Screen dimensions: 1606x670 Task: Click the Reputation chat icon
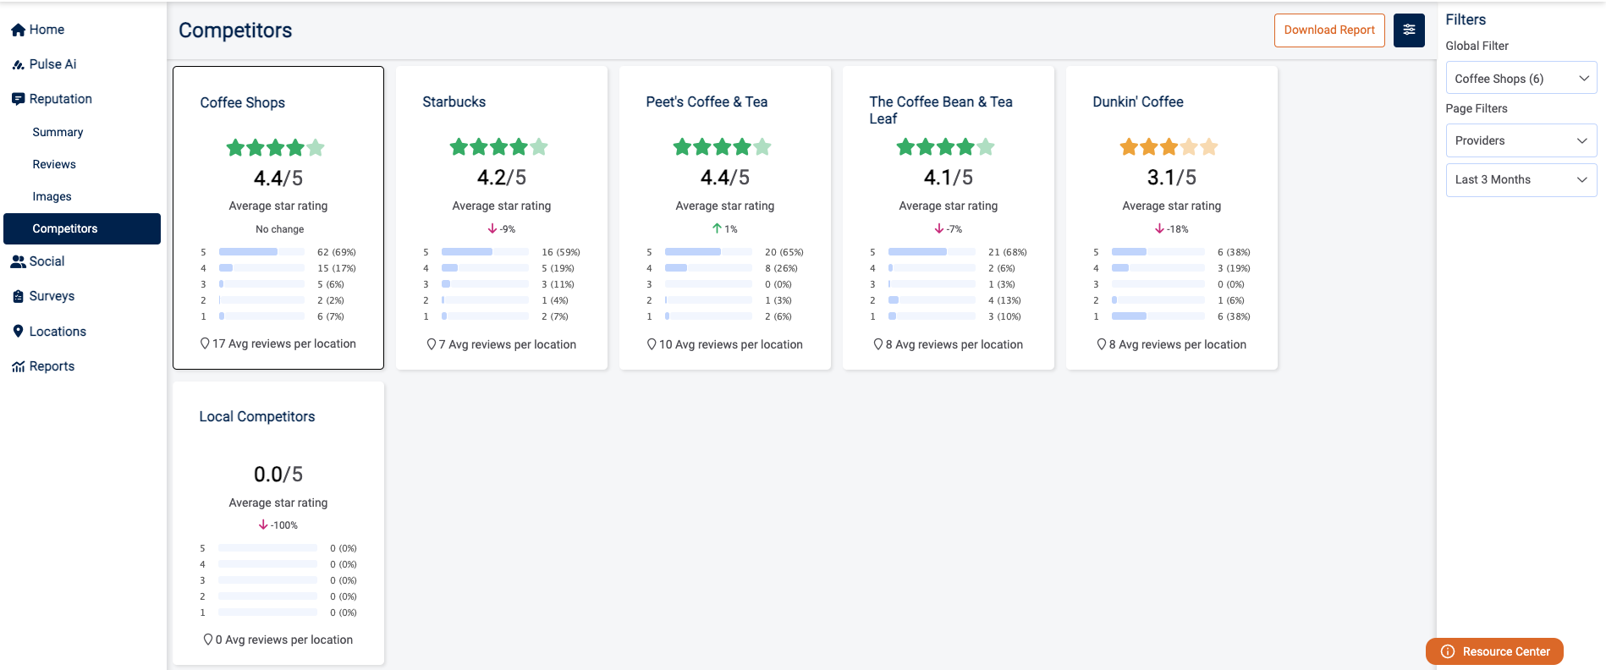18,99
